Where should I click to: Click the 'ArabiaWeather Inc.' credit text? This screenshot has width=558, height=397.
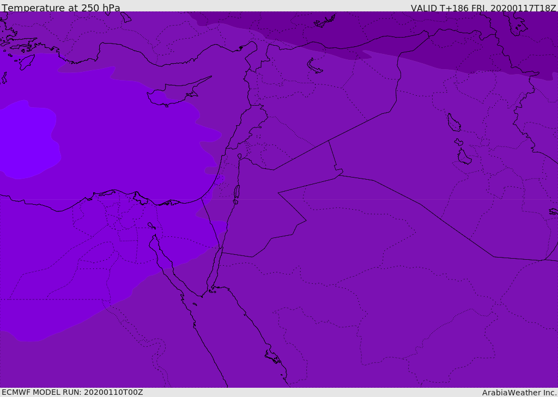point(519,393)
